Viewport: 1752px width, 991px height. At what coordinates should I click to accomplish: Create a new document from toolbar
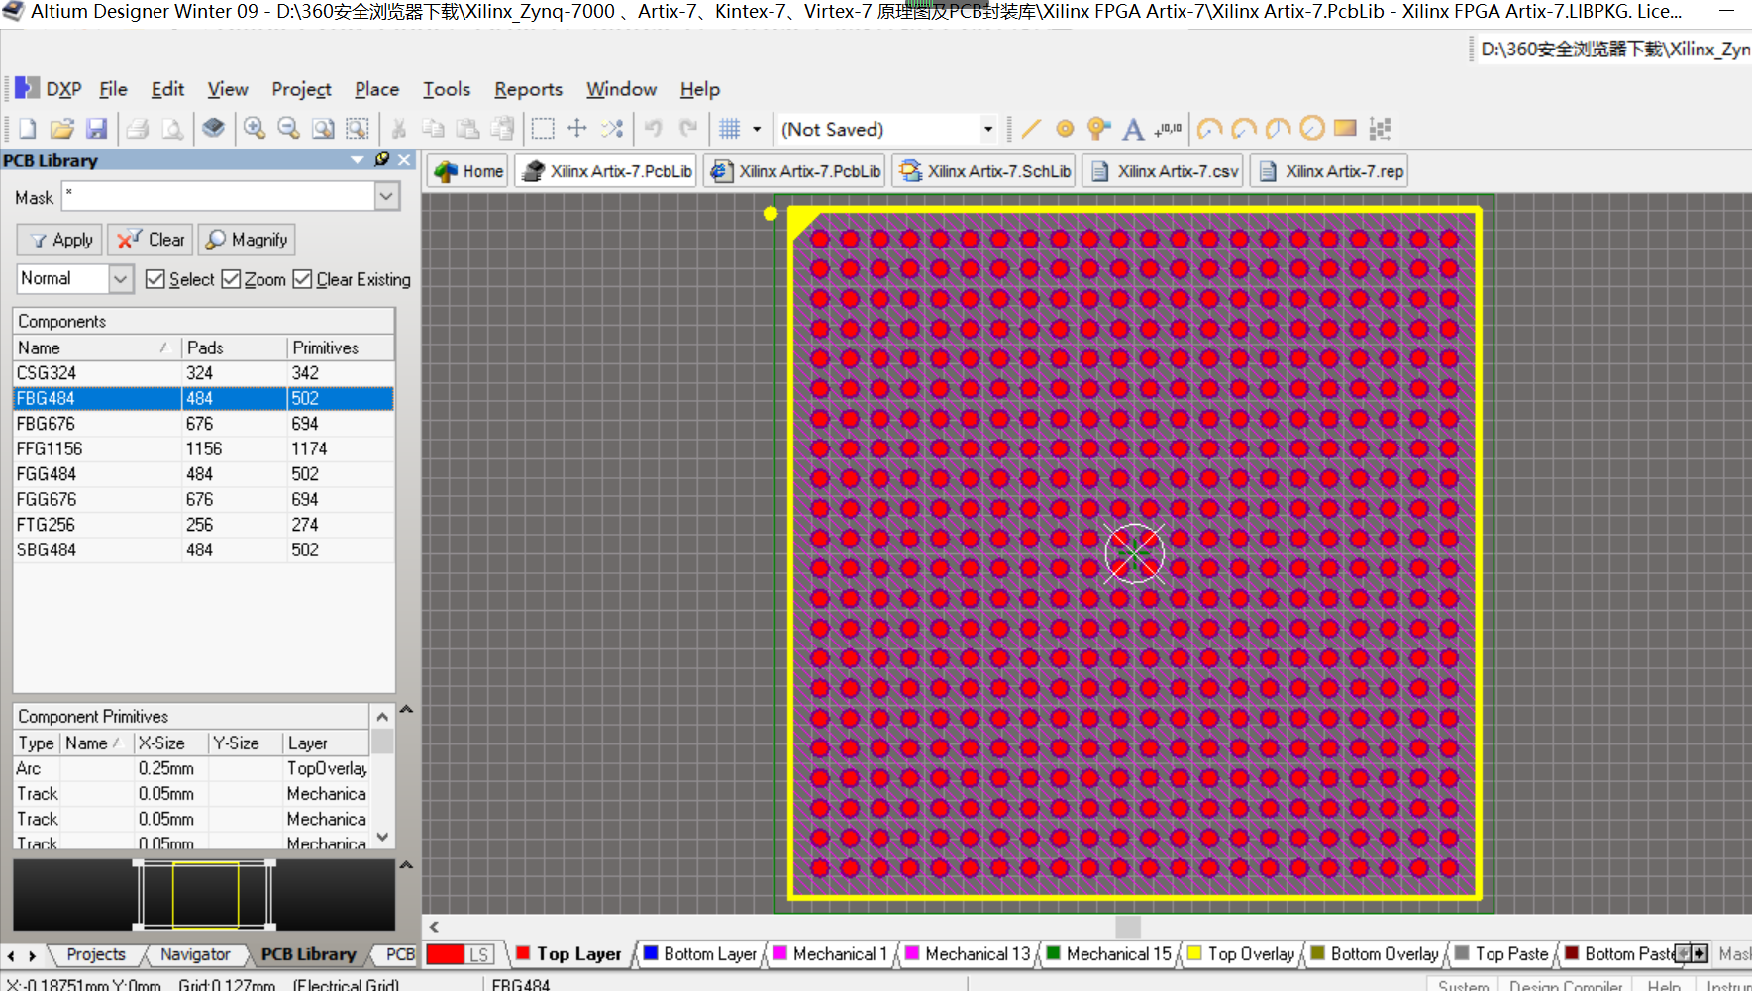click(x=28, y=129)
